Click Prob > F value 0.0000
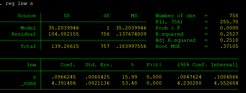 coord(229,28)
